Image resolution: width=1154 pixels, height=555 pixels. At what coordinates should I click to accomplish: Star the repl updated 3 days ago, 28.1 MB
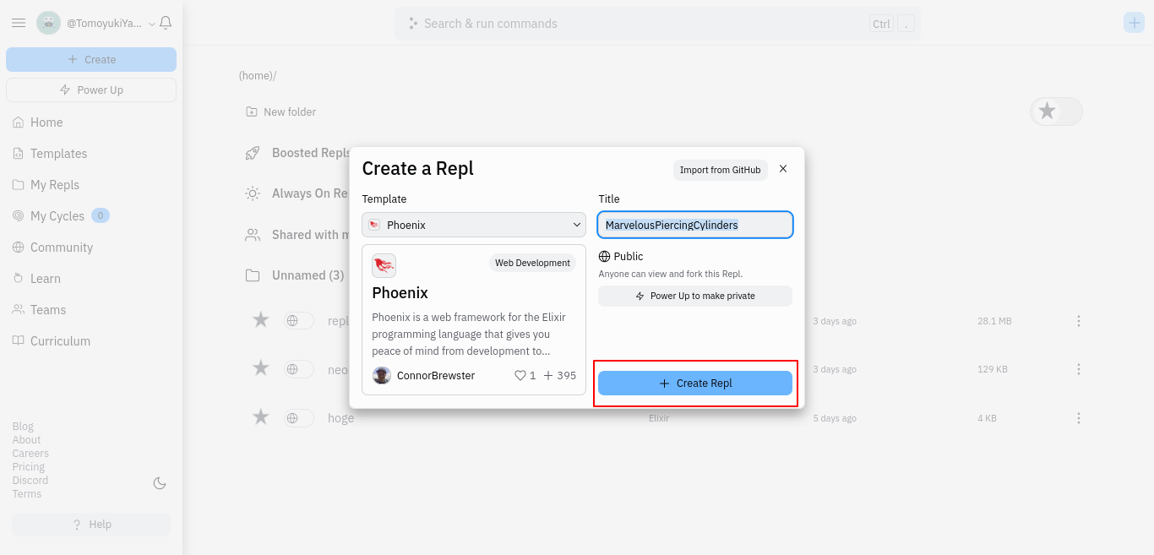[261, 319]
